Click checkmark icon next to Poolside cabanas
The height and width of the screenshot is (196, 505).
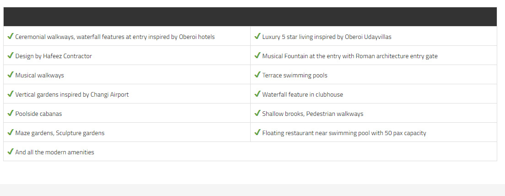pos(11,113)
